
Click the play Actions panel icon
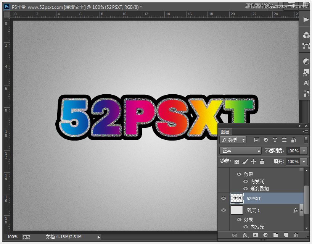coord(306,20)
